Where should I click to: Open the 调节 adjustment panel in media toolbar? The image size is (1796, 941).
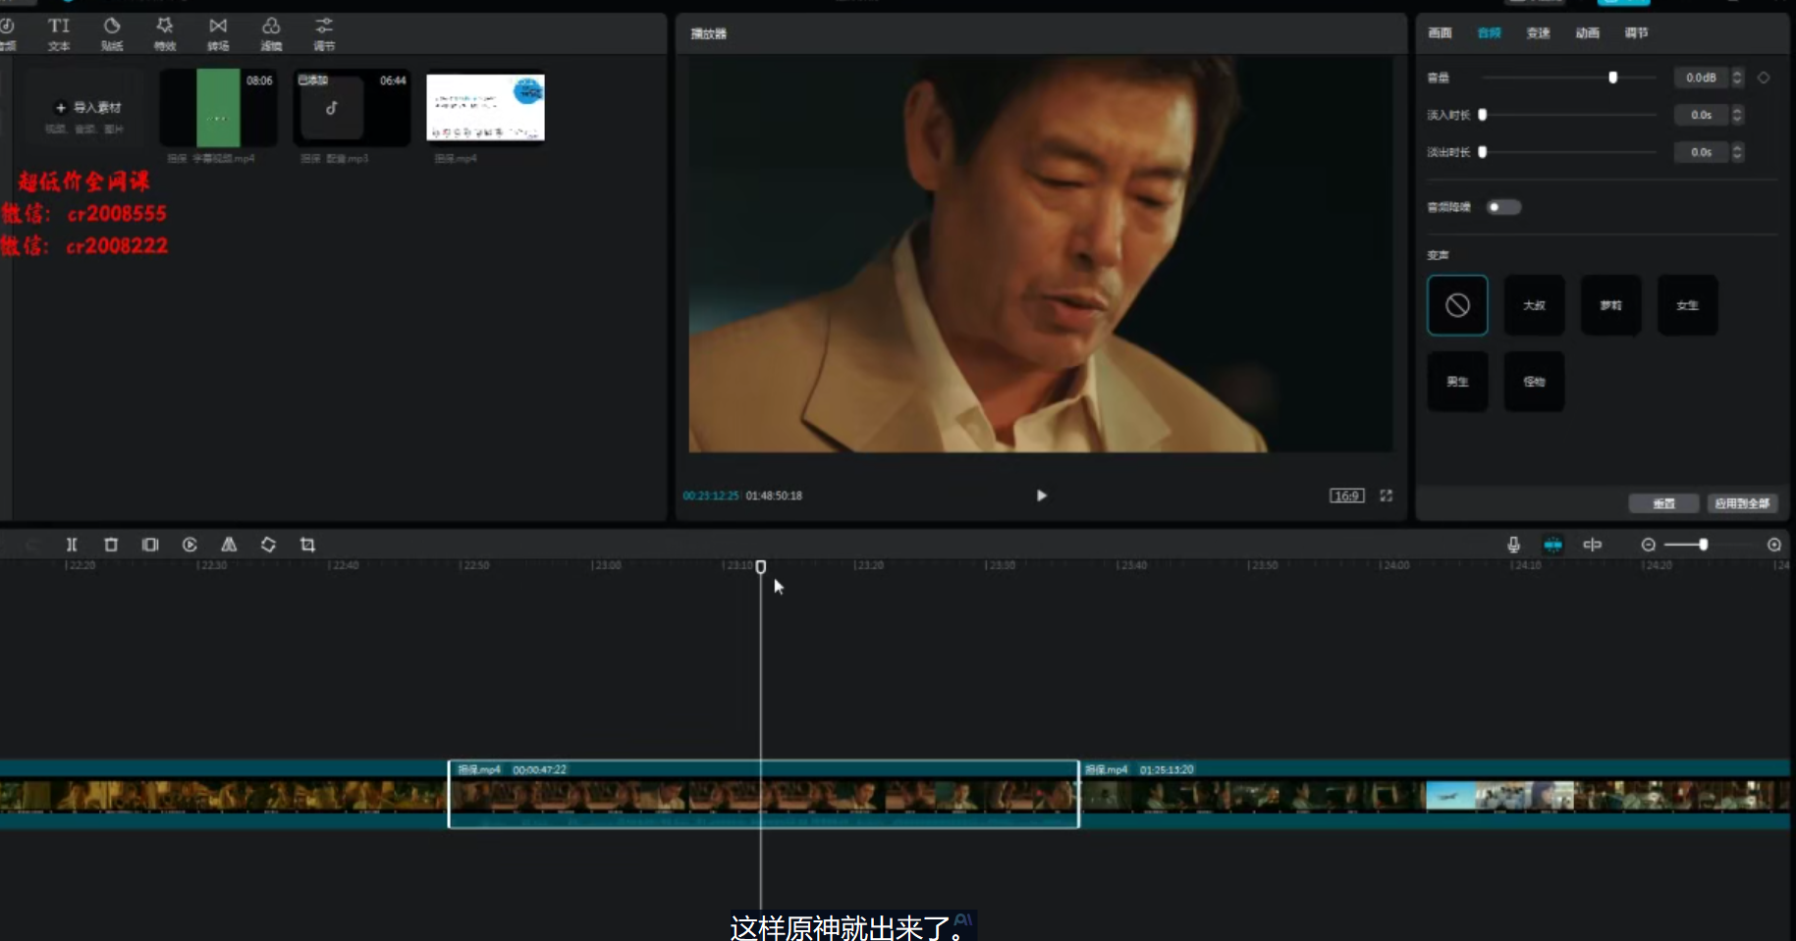[x=324, y=33]
